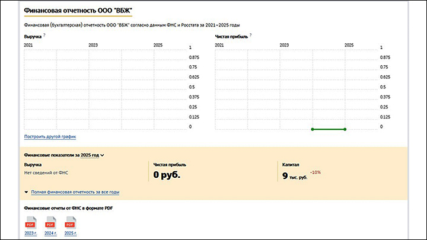Select left green data point on profit chart

[x=313, y=129]
